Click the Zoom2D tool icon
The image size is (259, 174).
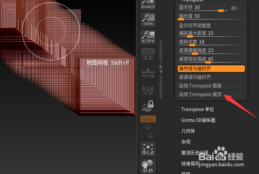coord(148,5)
